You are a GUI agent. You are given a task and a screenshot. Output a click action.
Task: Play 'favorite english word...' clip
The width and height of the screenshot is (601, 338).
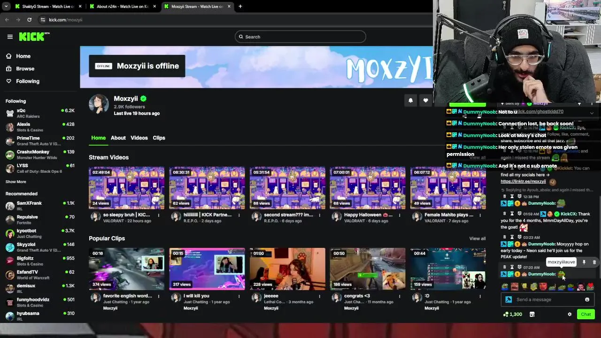[127, 269]
